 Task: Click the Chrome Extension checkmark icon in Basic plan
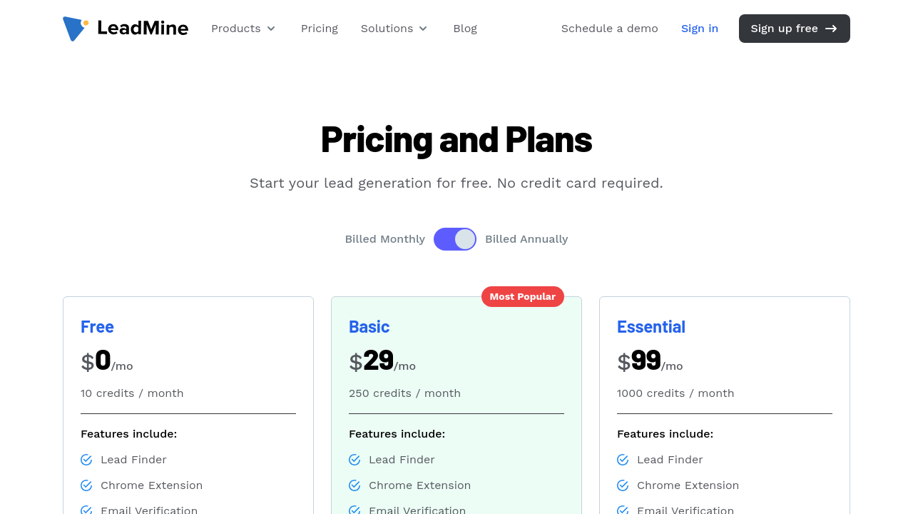point(355,485)
